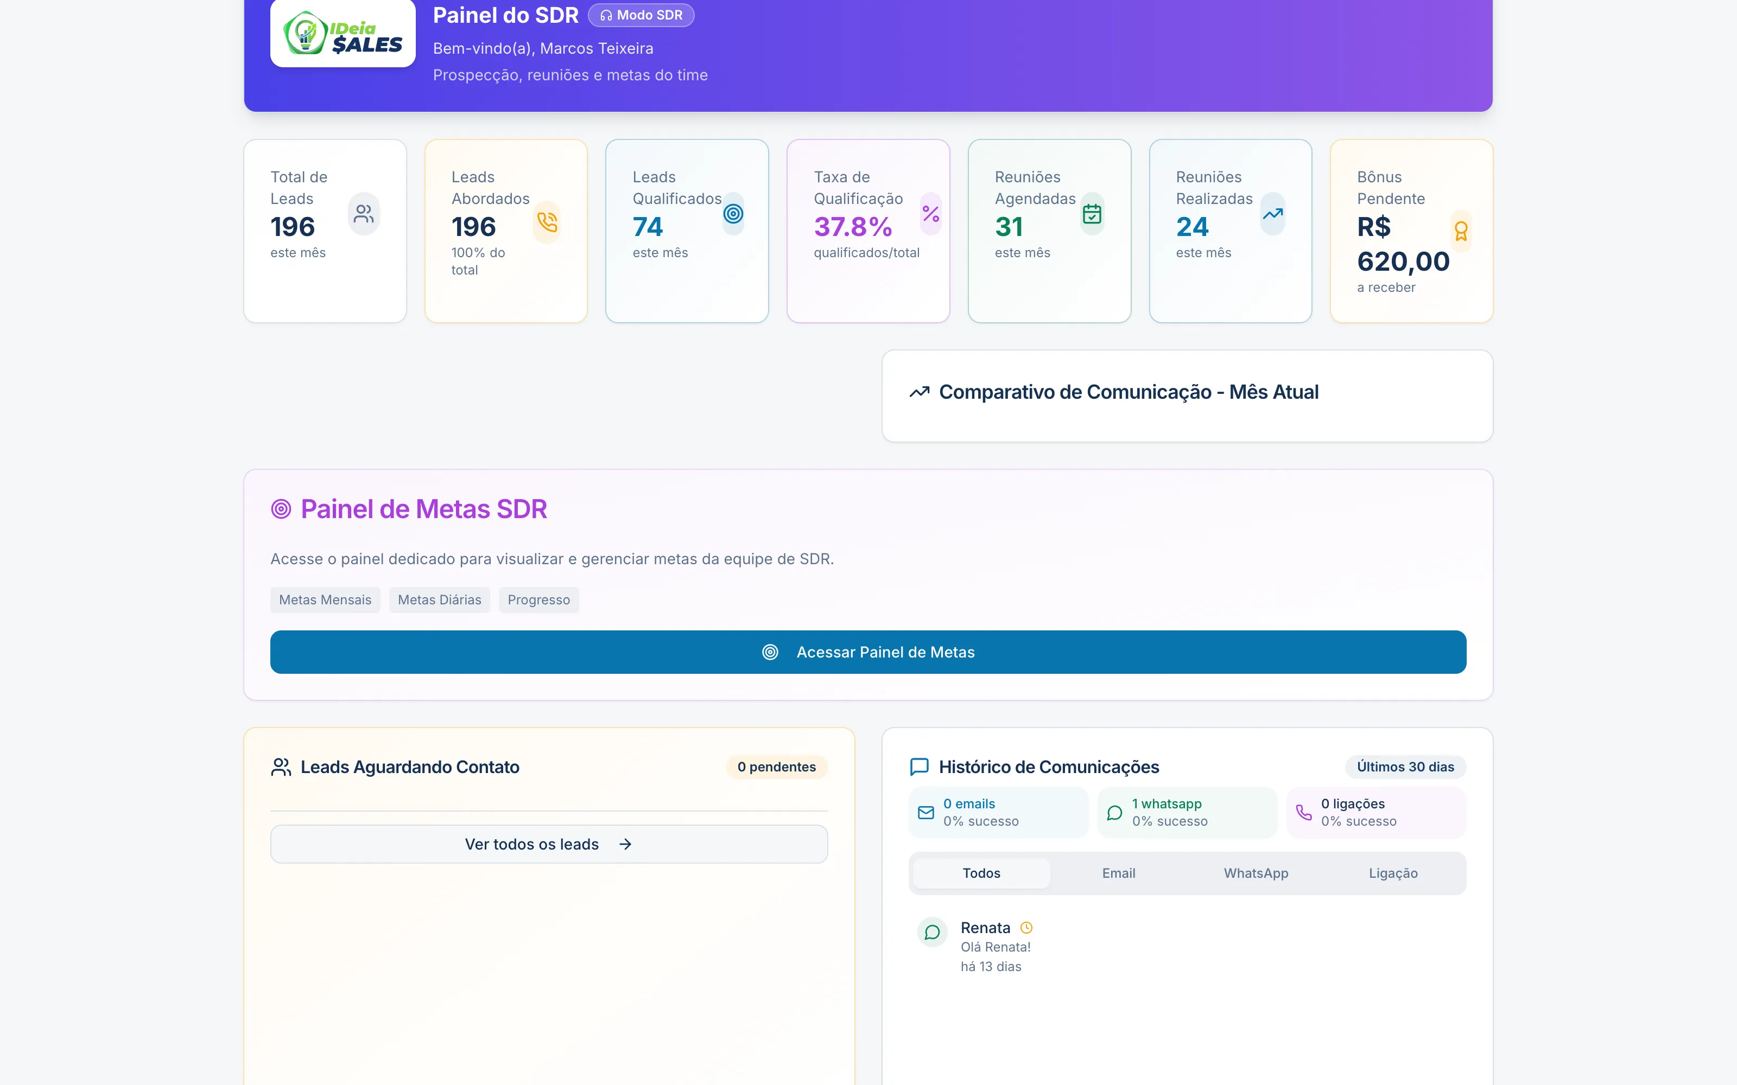Select the Metas Mensais tag
1737x1085 pixels.
tap(325, 600)
